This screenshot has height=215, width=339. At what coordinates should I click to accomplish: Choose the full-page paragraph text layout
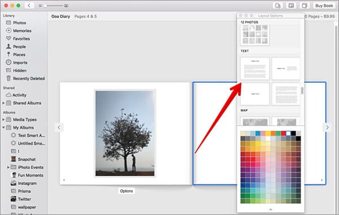coord(286,94)
